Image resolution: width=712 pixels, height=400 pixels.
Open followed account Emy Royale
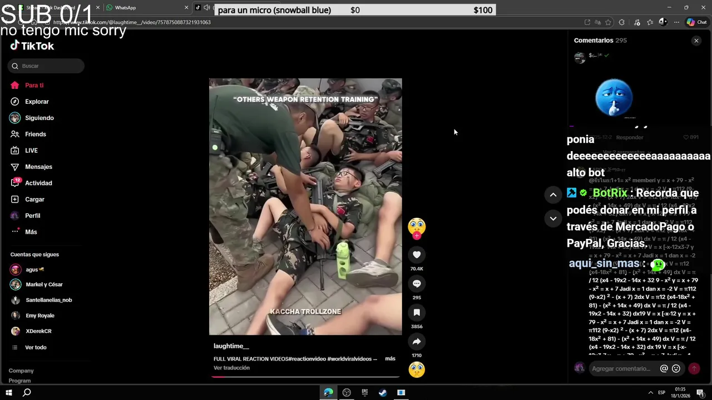coord(32,316)
